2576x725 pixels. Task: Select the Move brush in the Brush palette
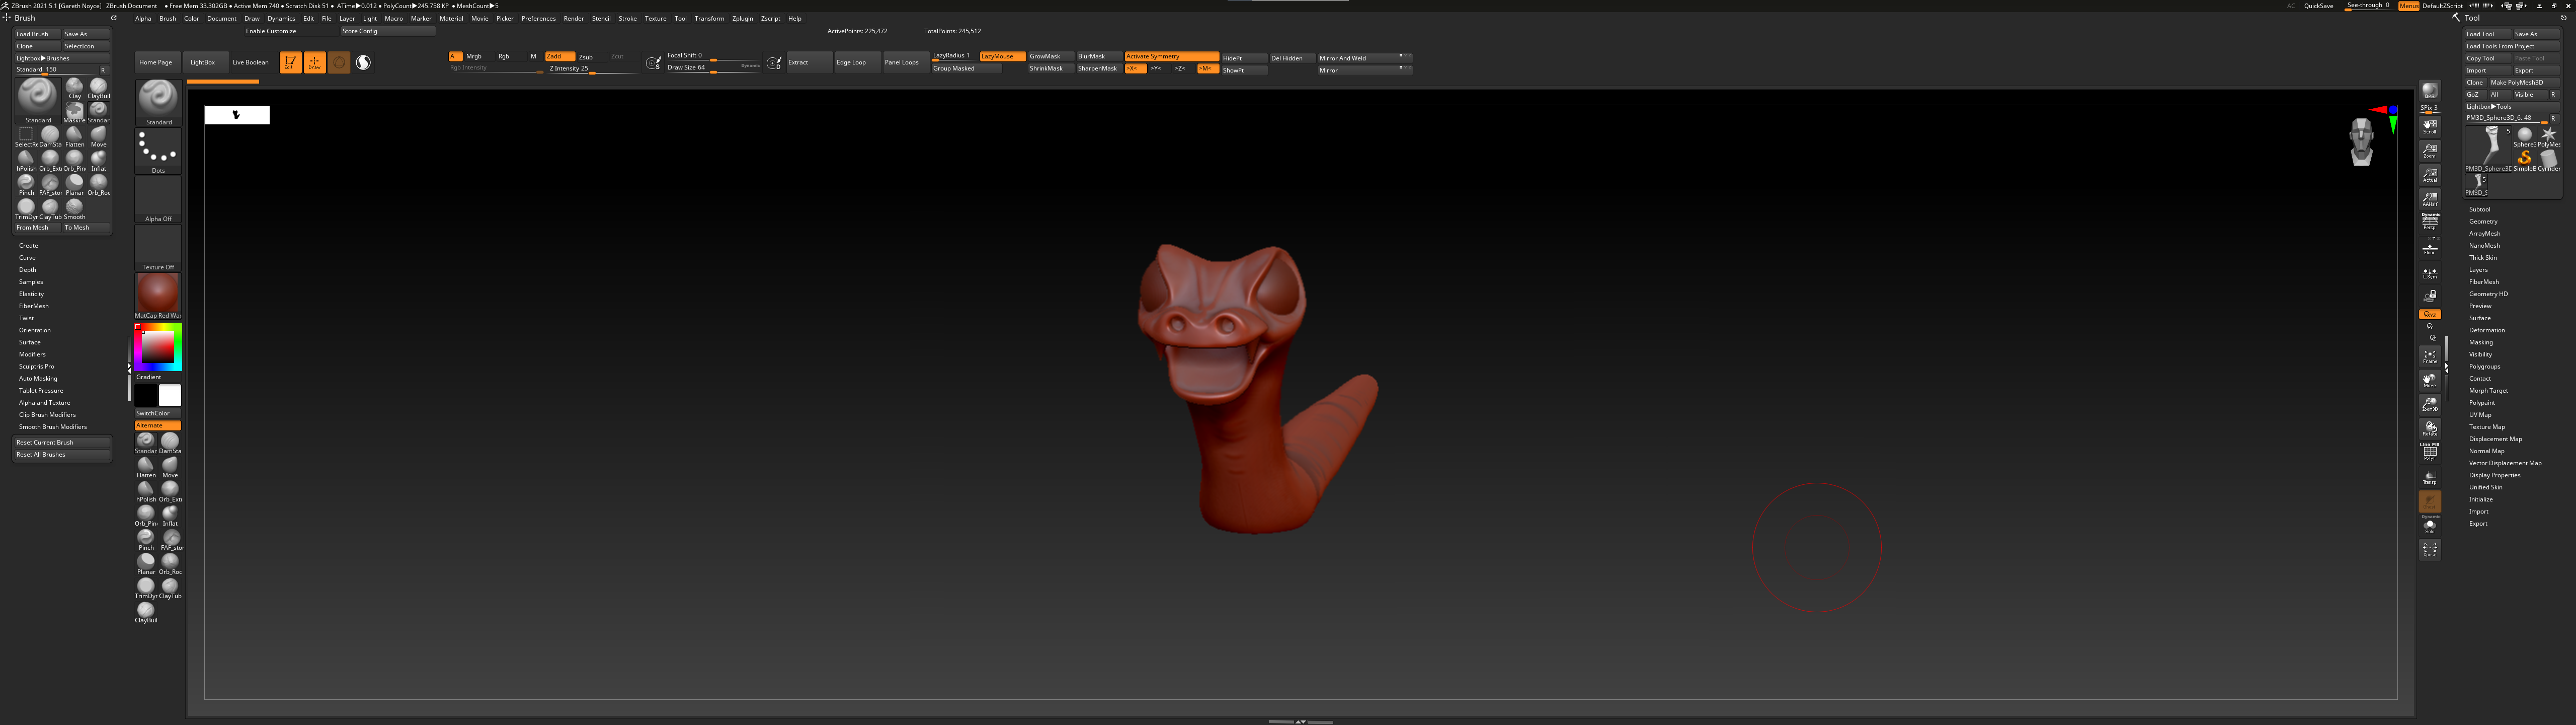click(98, 135)
